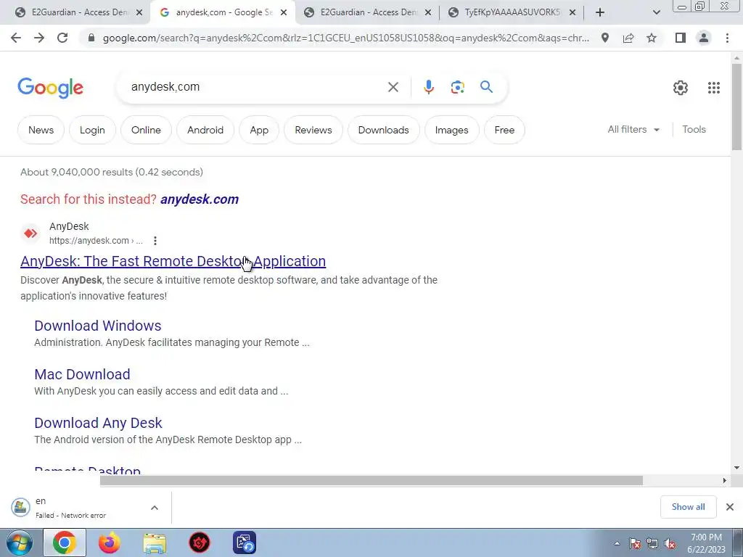Click the suggested anydesk.com search link
Image resolution: width=743 pixels, height=557 pixels.
(200, 199)
